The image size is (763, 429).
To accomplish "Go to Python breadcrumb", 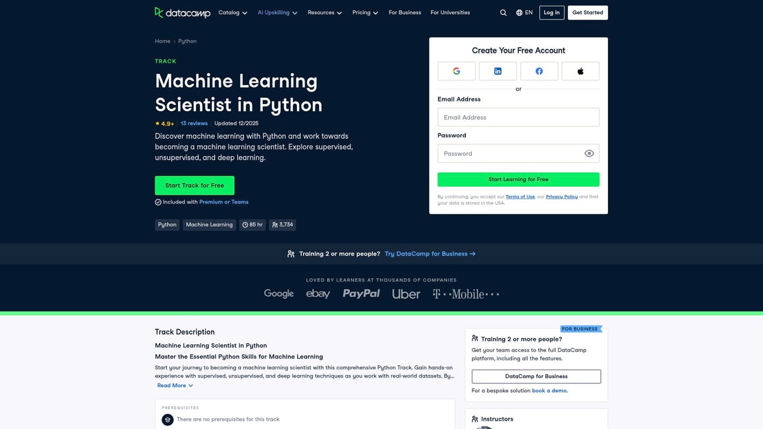I will tap(188, 41).
